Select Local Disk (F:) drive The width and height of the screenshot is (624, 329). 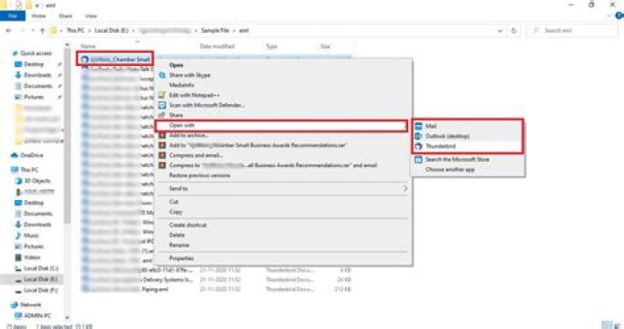tap(41, 290)
